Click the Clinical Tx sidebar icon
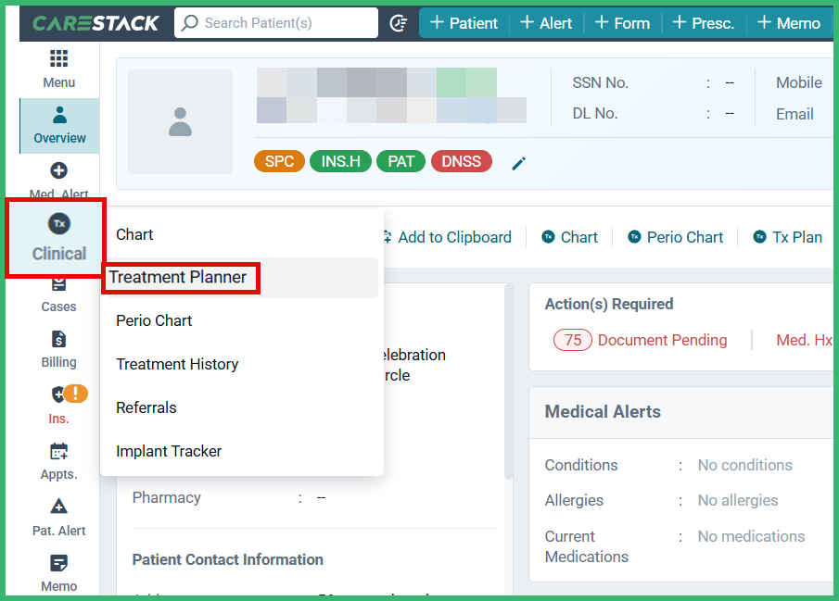The height and width of the screenshot is (601, 839). tap(59, 224)
